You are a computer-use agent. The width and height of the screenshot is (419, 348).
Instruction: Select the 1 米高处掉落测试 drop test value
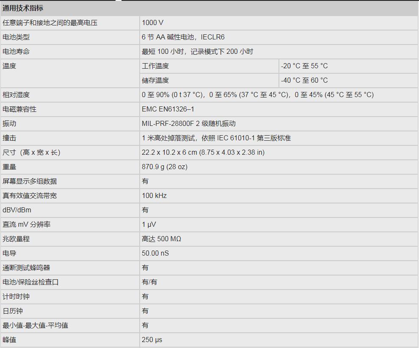tap(216, 138)
